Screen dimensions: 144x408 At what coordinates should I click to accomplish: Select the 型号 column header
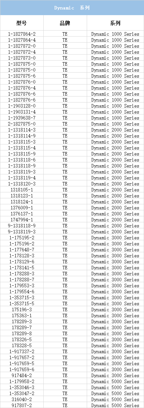click(22, 23)
